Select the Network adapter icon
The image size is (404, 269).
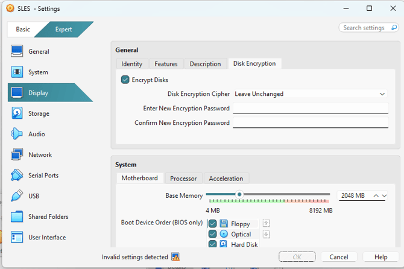[17, 155]
